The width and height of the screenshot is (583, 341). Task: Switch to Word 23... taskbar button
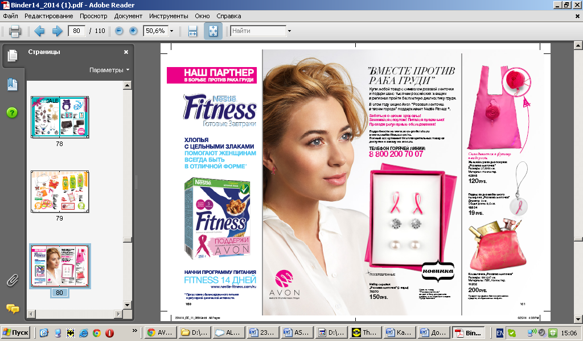[x=263, y=332]
